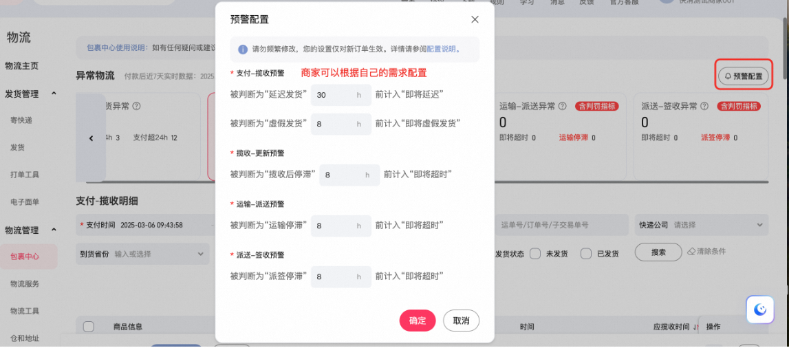Image resolution: width=789 pixels, height=348 pixels.
Task: Show help for 派送-签收异常
Action: tap(704, 107)
